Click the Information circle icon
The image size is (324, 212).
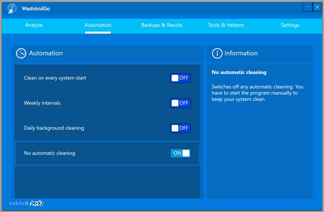(217, 53)
